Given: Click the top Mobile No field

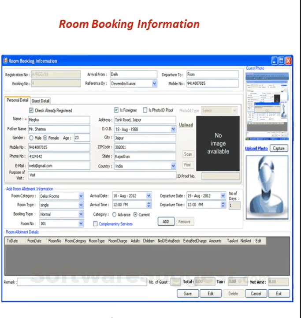Looking at the screenshot, I should tap(212, 83).
